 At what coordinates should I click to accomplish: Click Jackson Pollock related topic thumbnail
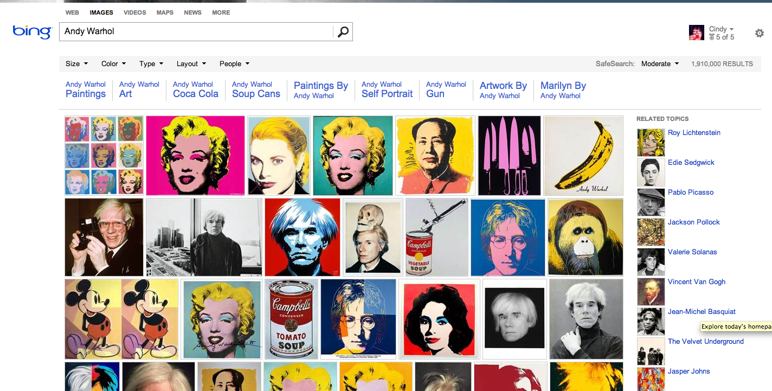(x=651, y=232)
